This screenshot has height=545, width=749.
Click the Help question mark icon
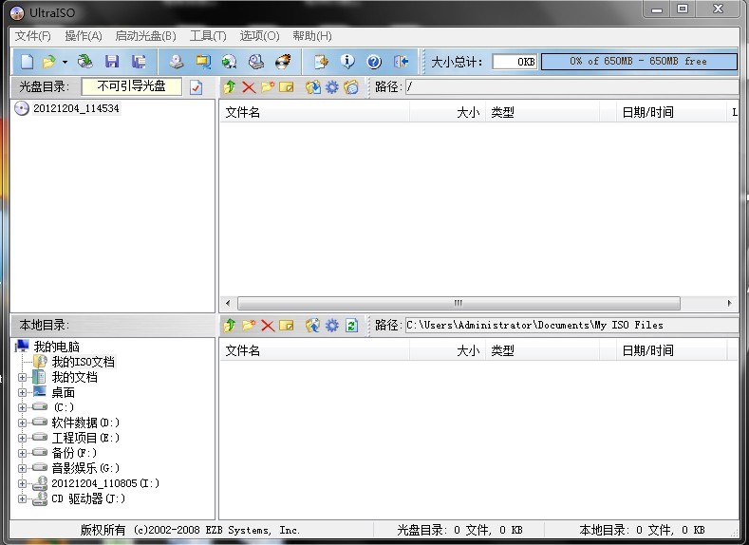click(374, 62)
